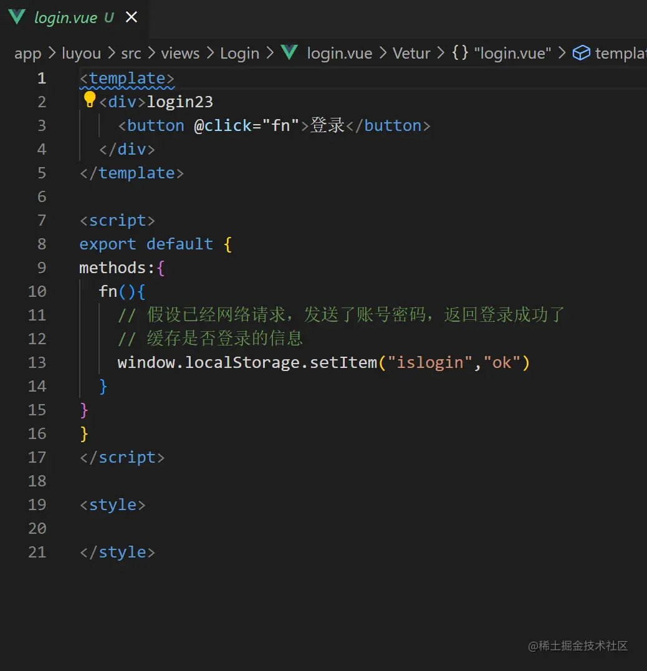Open the 'app' breadcrumb segment
Image resolution: width=647 pixels, height=671 pixels.
pos(28,54)
